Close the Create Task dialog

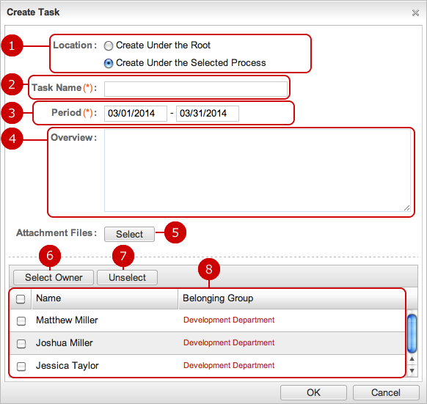[415, 12]
